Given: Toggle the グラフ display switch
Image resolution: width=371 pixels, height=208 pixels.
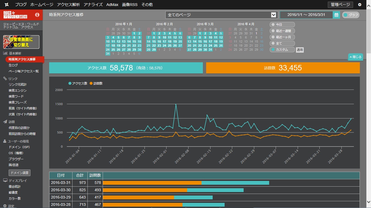Looking at the screenshot, I should [351, 15].
